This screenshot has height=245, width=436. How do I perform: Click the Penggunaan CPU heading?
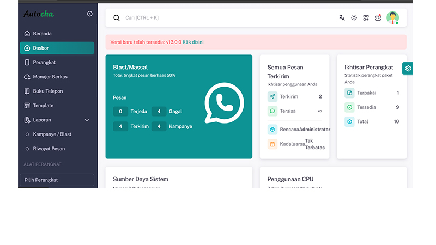click(290, 179)
